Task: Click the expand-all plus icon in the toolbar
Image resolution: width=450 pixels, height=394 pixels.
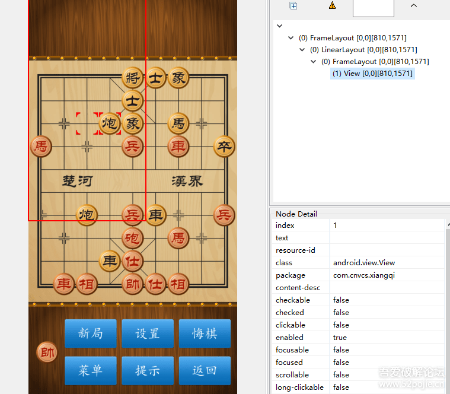Action: click(293, 6)
